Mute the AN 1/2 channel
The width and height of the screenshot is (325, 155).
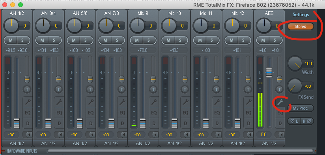coord(11,40)
